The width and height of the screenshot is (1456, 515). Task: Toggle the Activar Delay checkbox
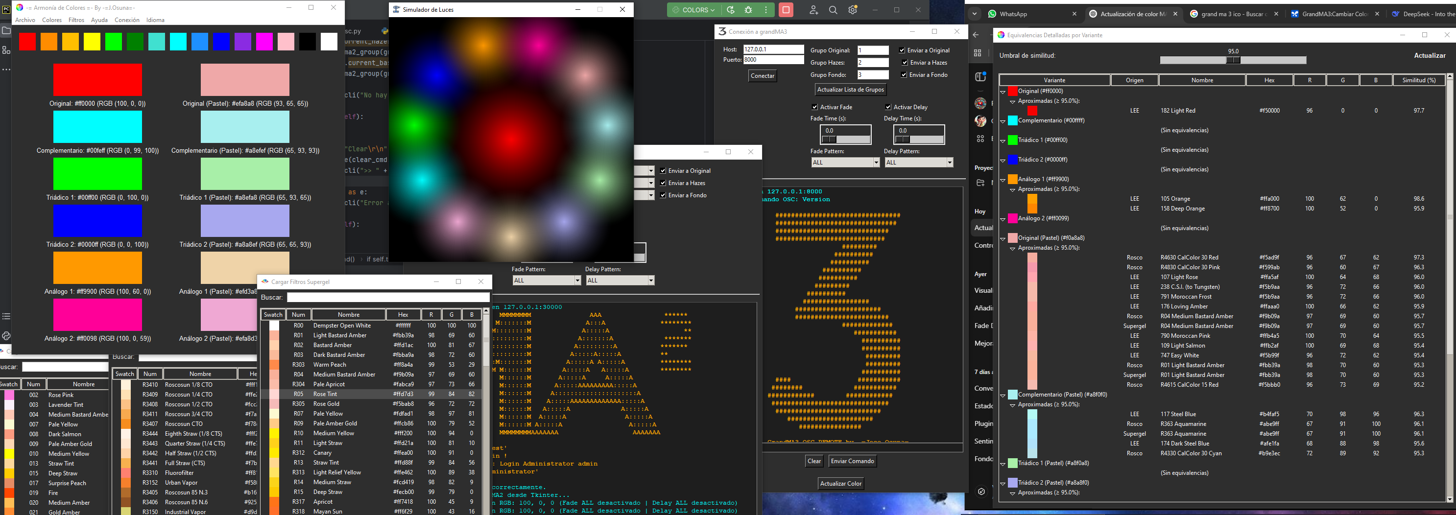pos(888,107)
